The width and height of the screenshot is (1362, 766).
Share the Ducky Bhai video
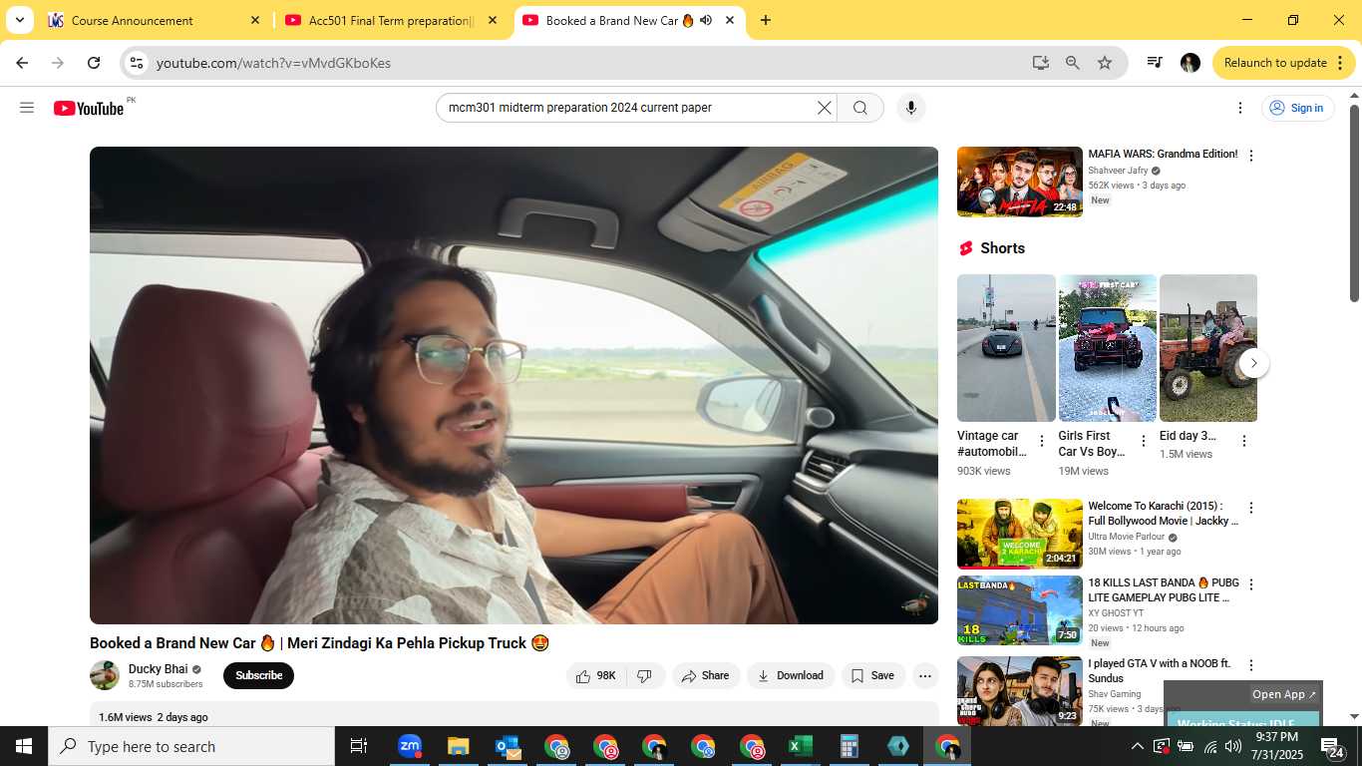[706, 675]
